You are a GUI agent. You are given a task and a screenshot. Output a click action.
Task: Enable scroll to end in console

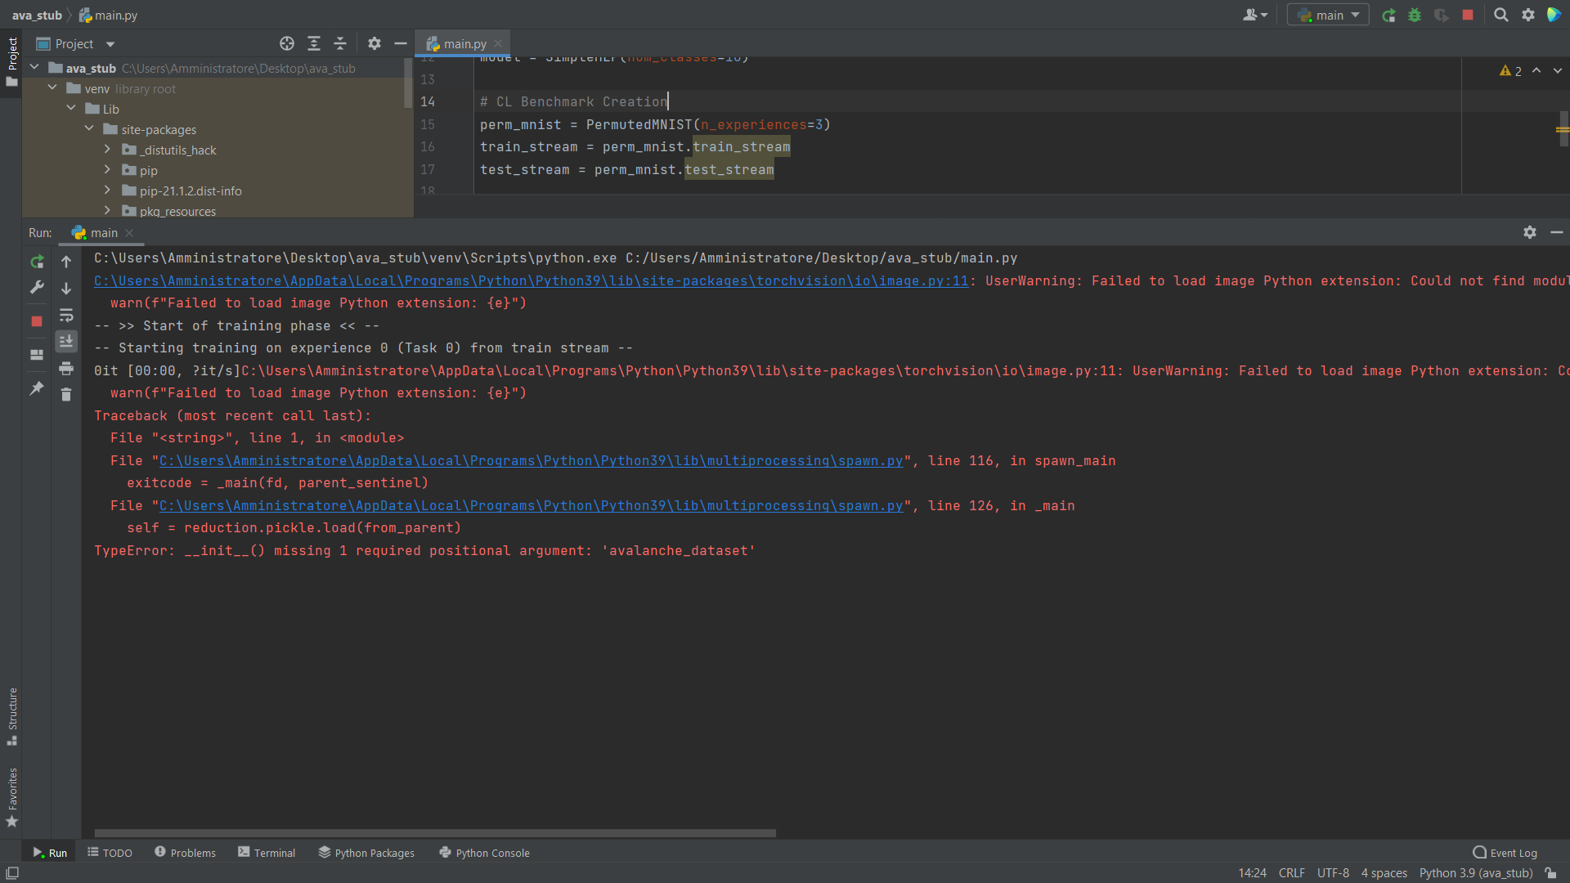coord(66,341)
